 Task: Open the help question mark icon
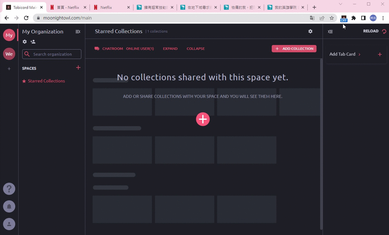(x=9, y=189)
